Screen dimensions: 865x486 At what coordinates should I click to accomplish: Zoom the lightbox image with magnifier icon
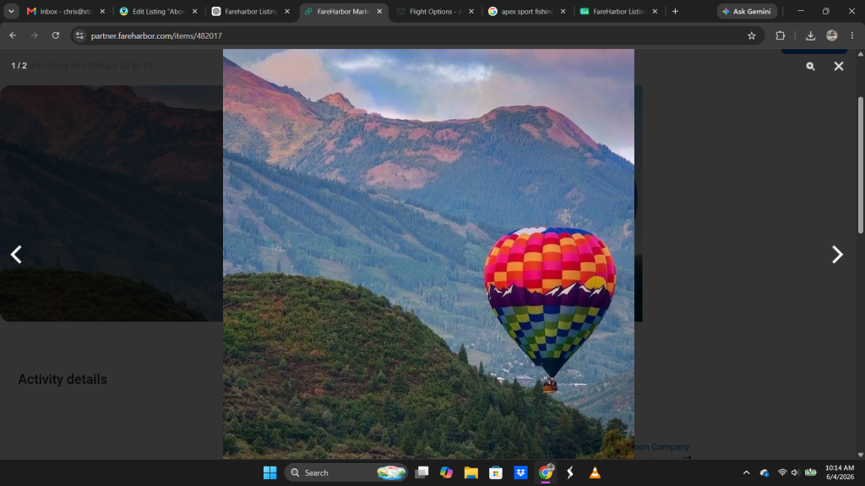[x=810, y=66]
